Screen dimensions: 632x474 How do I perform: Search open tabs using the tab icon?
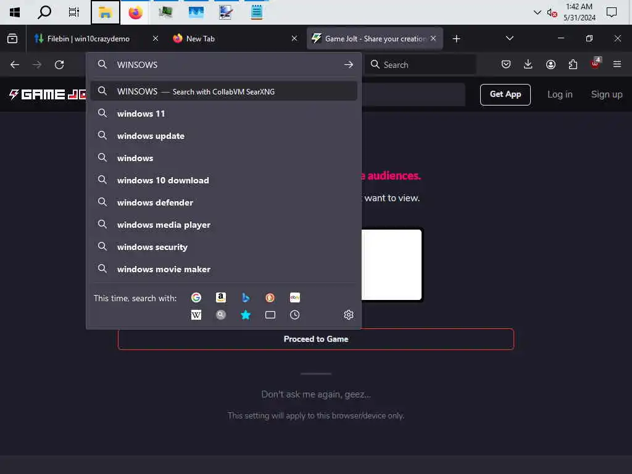tap(270, 315)
